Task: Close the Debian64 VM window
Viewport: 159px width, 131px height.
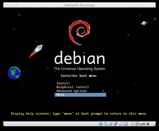Action: tap(7, 5)
